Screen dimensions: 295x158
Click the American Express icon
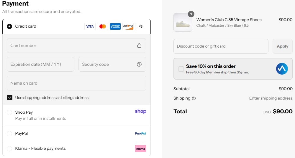[115, 26]
